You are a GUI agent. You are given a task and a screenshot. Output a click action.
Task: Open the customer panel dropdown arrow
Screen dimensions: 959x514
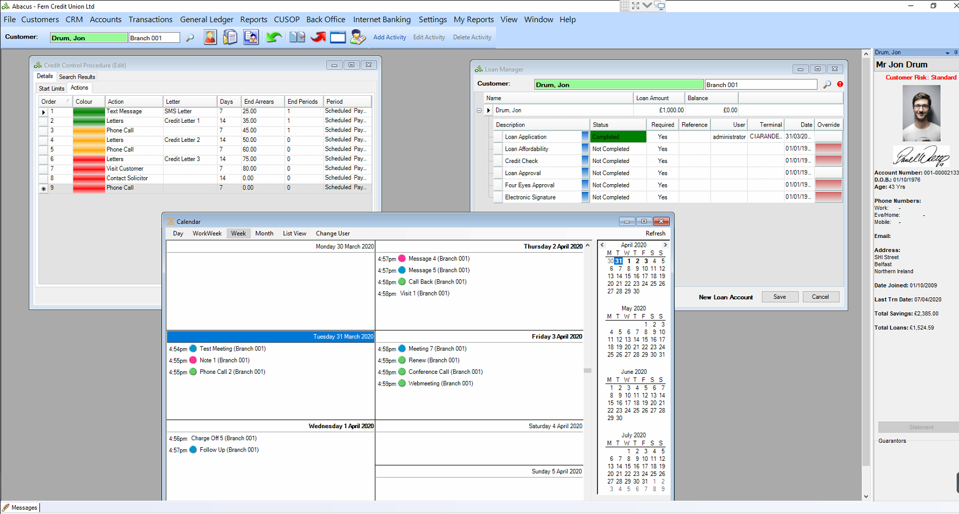pyautogui.click(x=947, y=52)
